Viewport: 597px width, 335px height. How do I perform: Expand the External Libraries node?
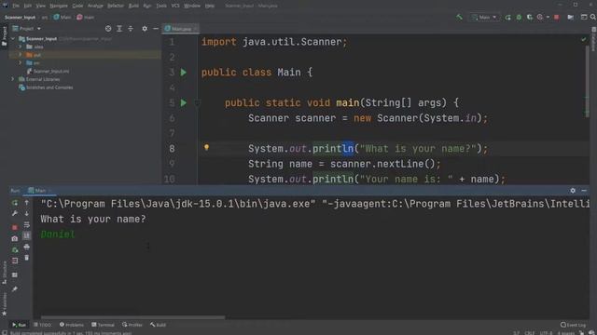(12, 79)
